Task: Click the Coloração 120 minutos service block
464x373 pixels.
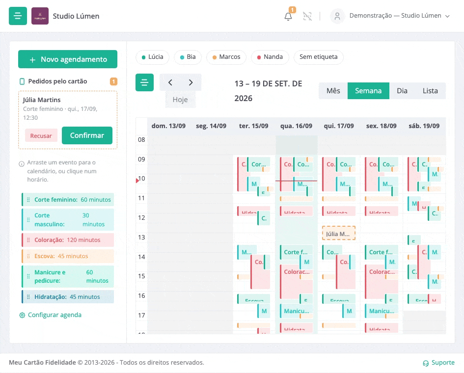Action: tap(68, 240)
